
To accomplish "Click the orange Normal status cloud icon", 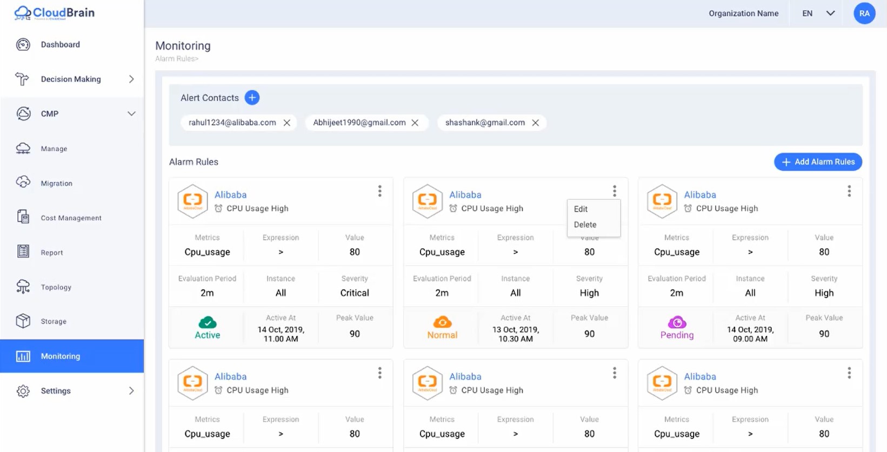I will pos(442,322).
